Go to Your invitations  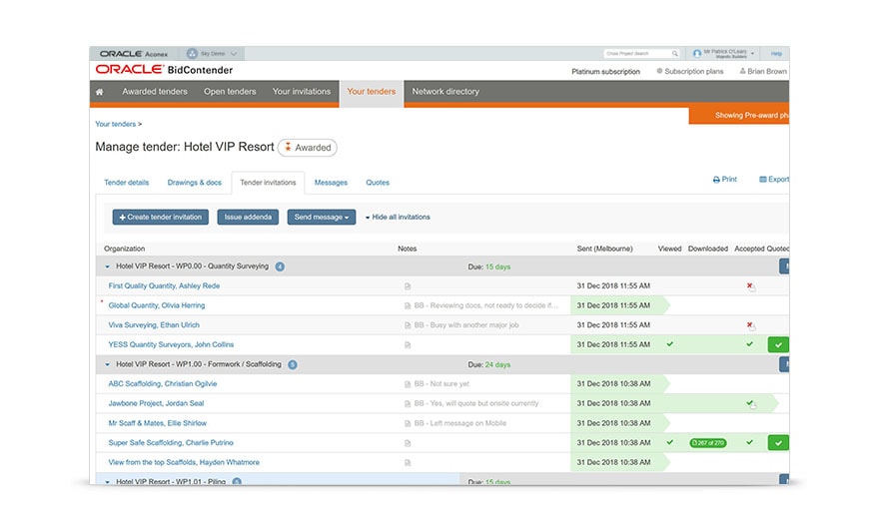pos(302,92)
